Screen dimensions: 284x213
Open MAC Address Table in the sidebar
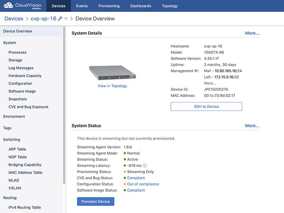point(25,173)
